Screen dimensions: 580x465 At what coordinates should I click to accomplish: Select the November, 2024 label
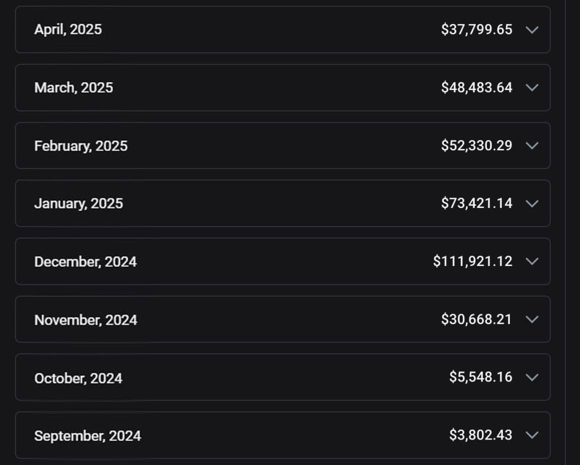coord(86,319)
